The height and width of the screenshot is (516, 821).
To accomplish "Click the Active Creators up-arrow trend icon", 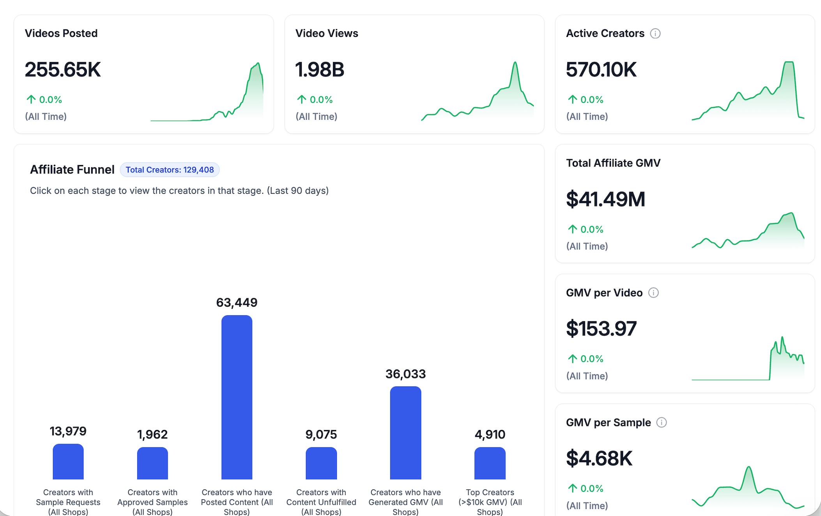I will pyautogui.click(x=572, y=100).
